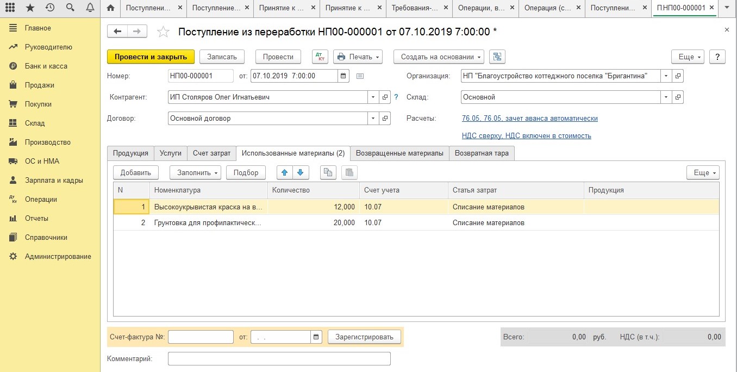Image resolution: width=737 pixels, height=372 pixels.
Task: Expand the Контрагент dropdown list
Action: [373, 97]
